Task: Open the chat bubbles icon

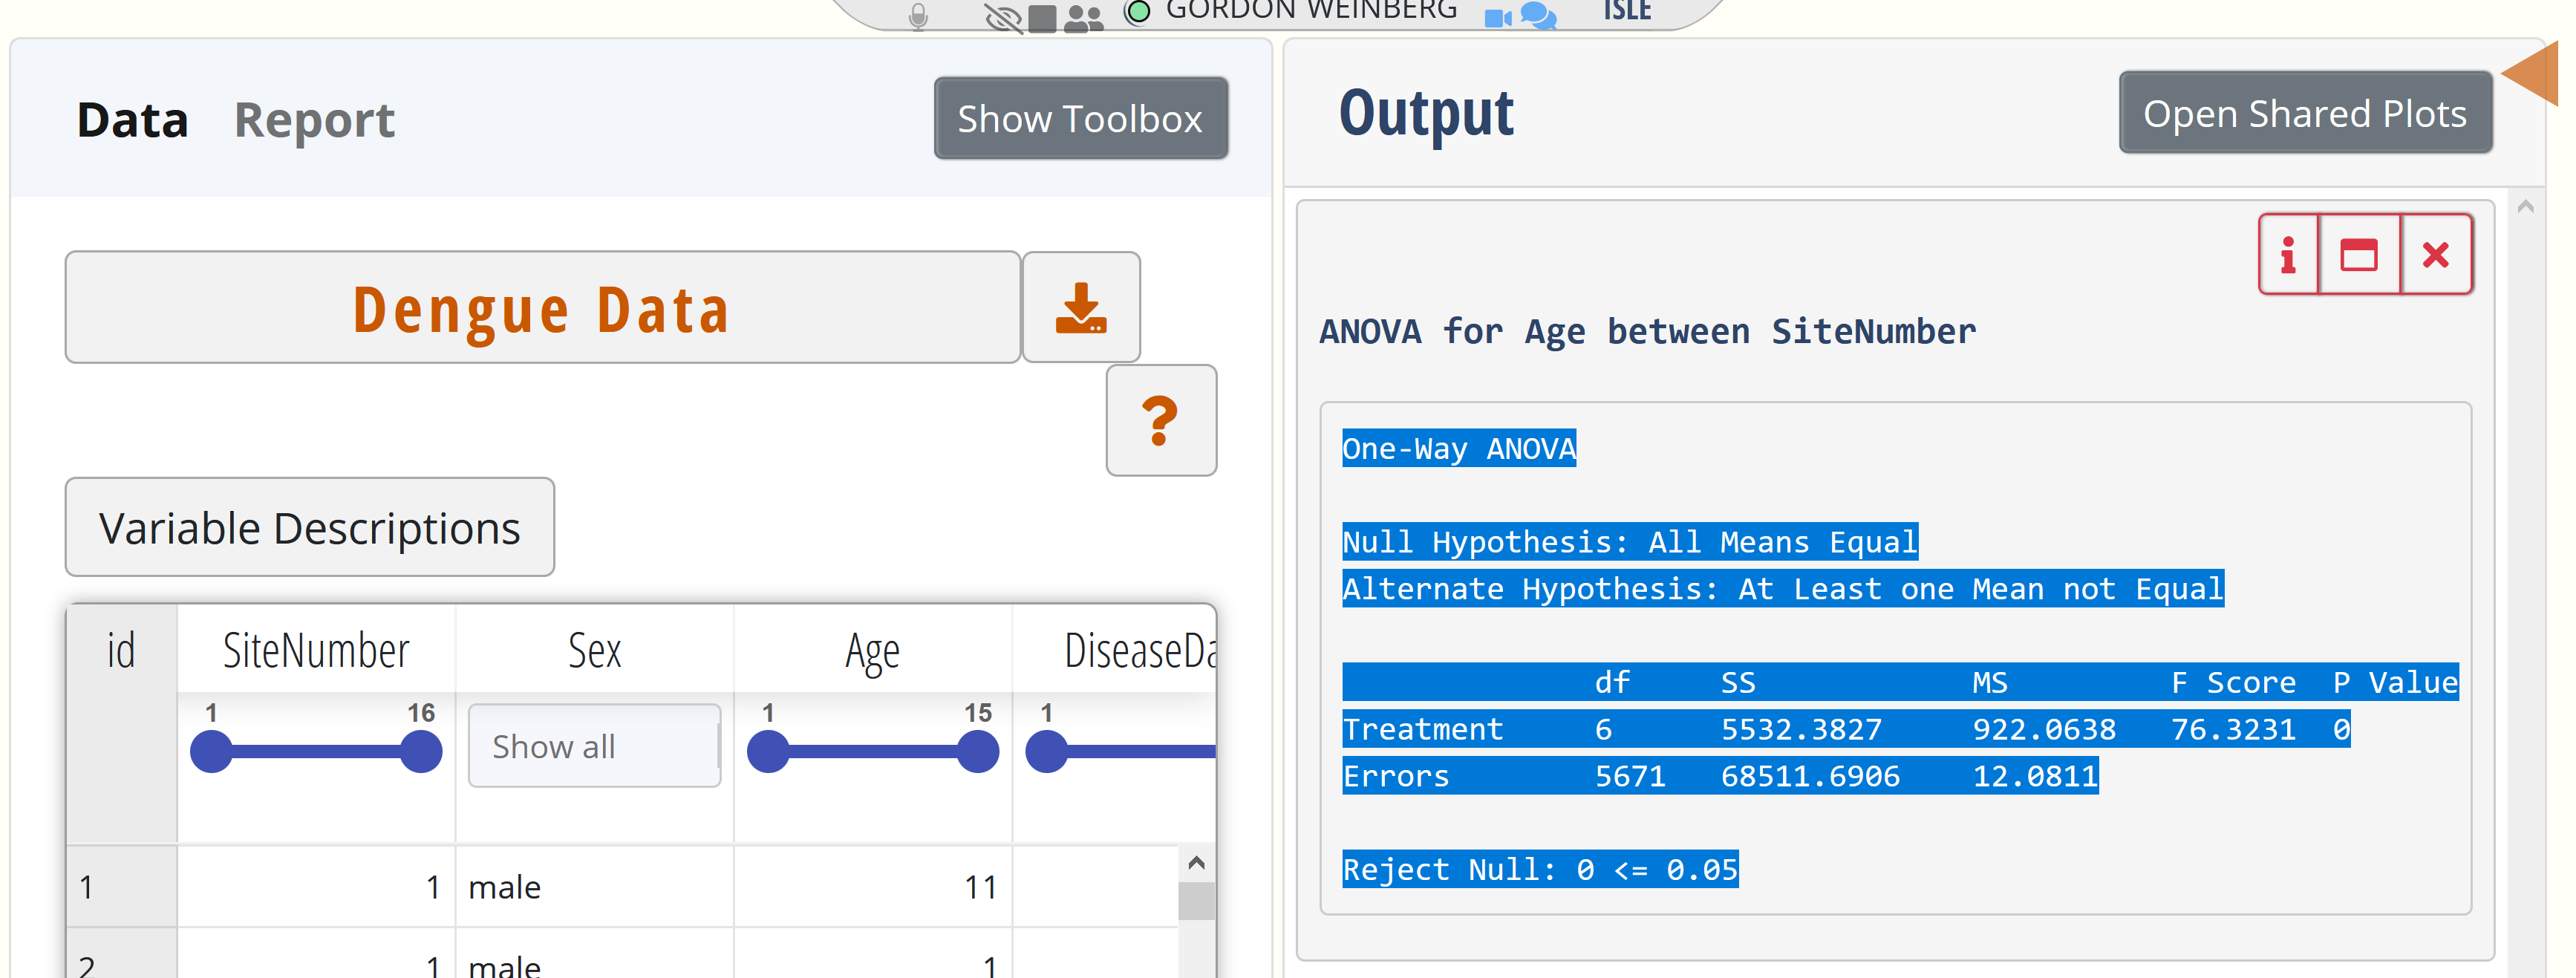Action: point(1538,16)
